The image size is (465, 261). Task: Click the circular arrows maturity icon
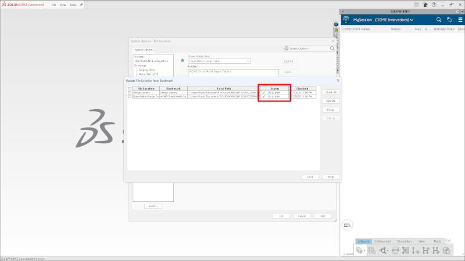[x=395, y=251]
